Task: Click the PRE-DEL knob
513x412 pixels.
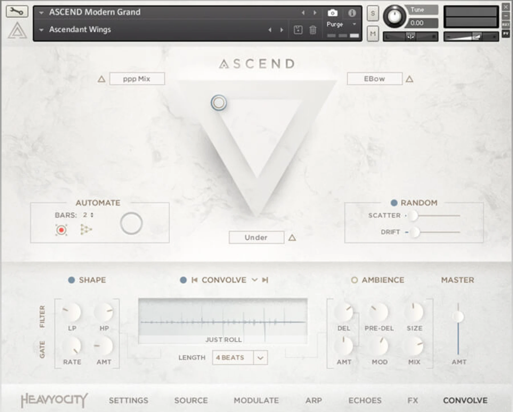Action: coord(379,312)
